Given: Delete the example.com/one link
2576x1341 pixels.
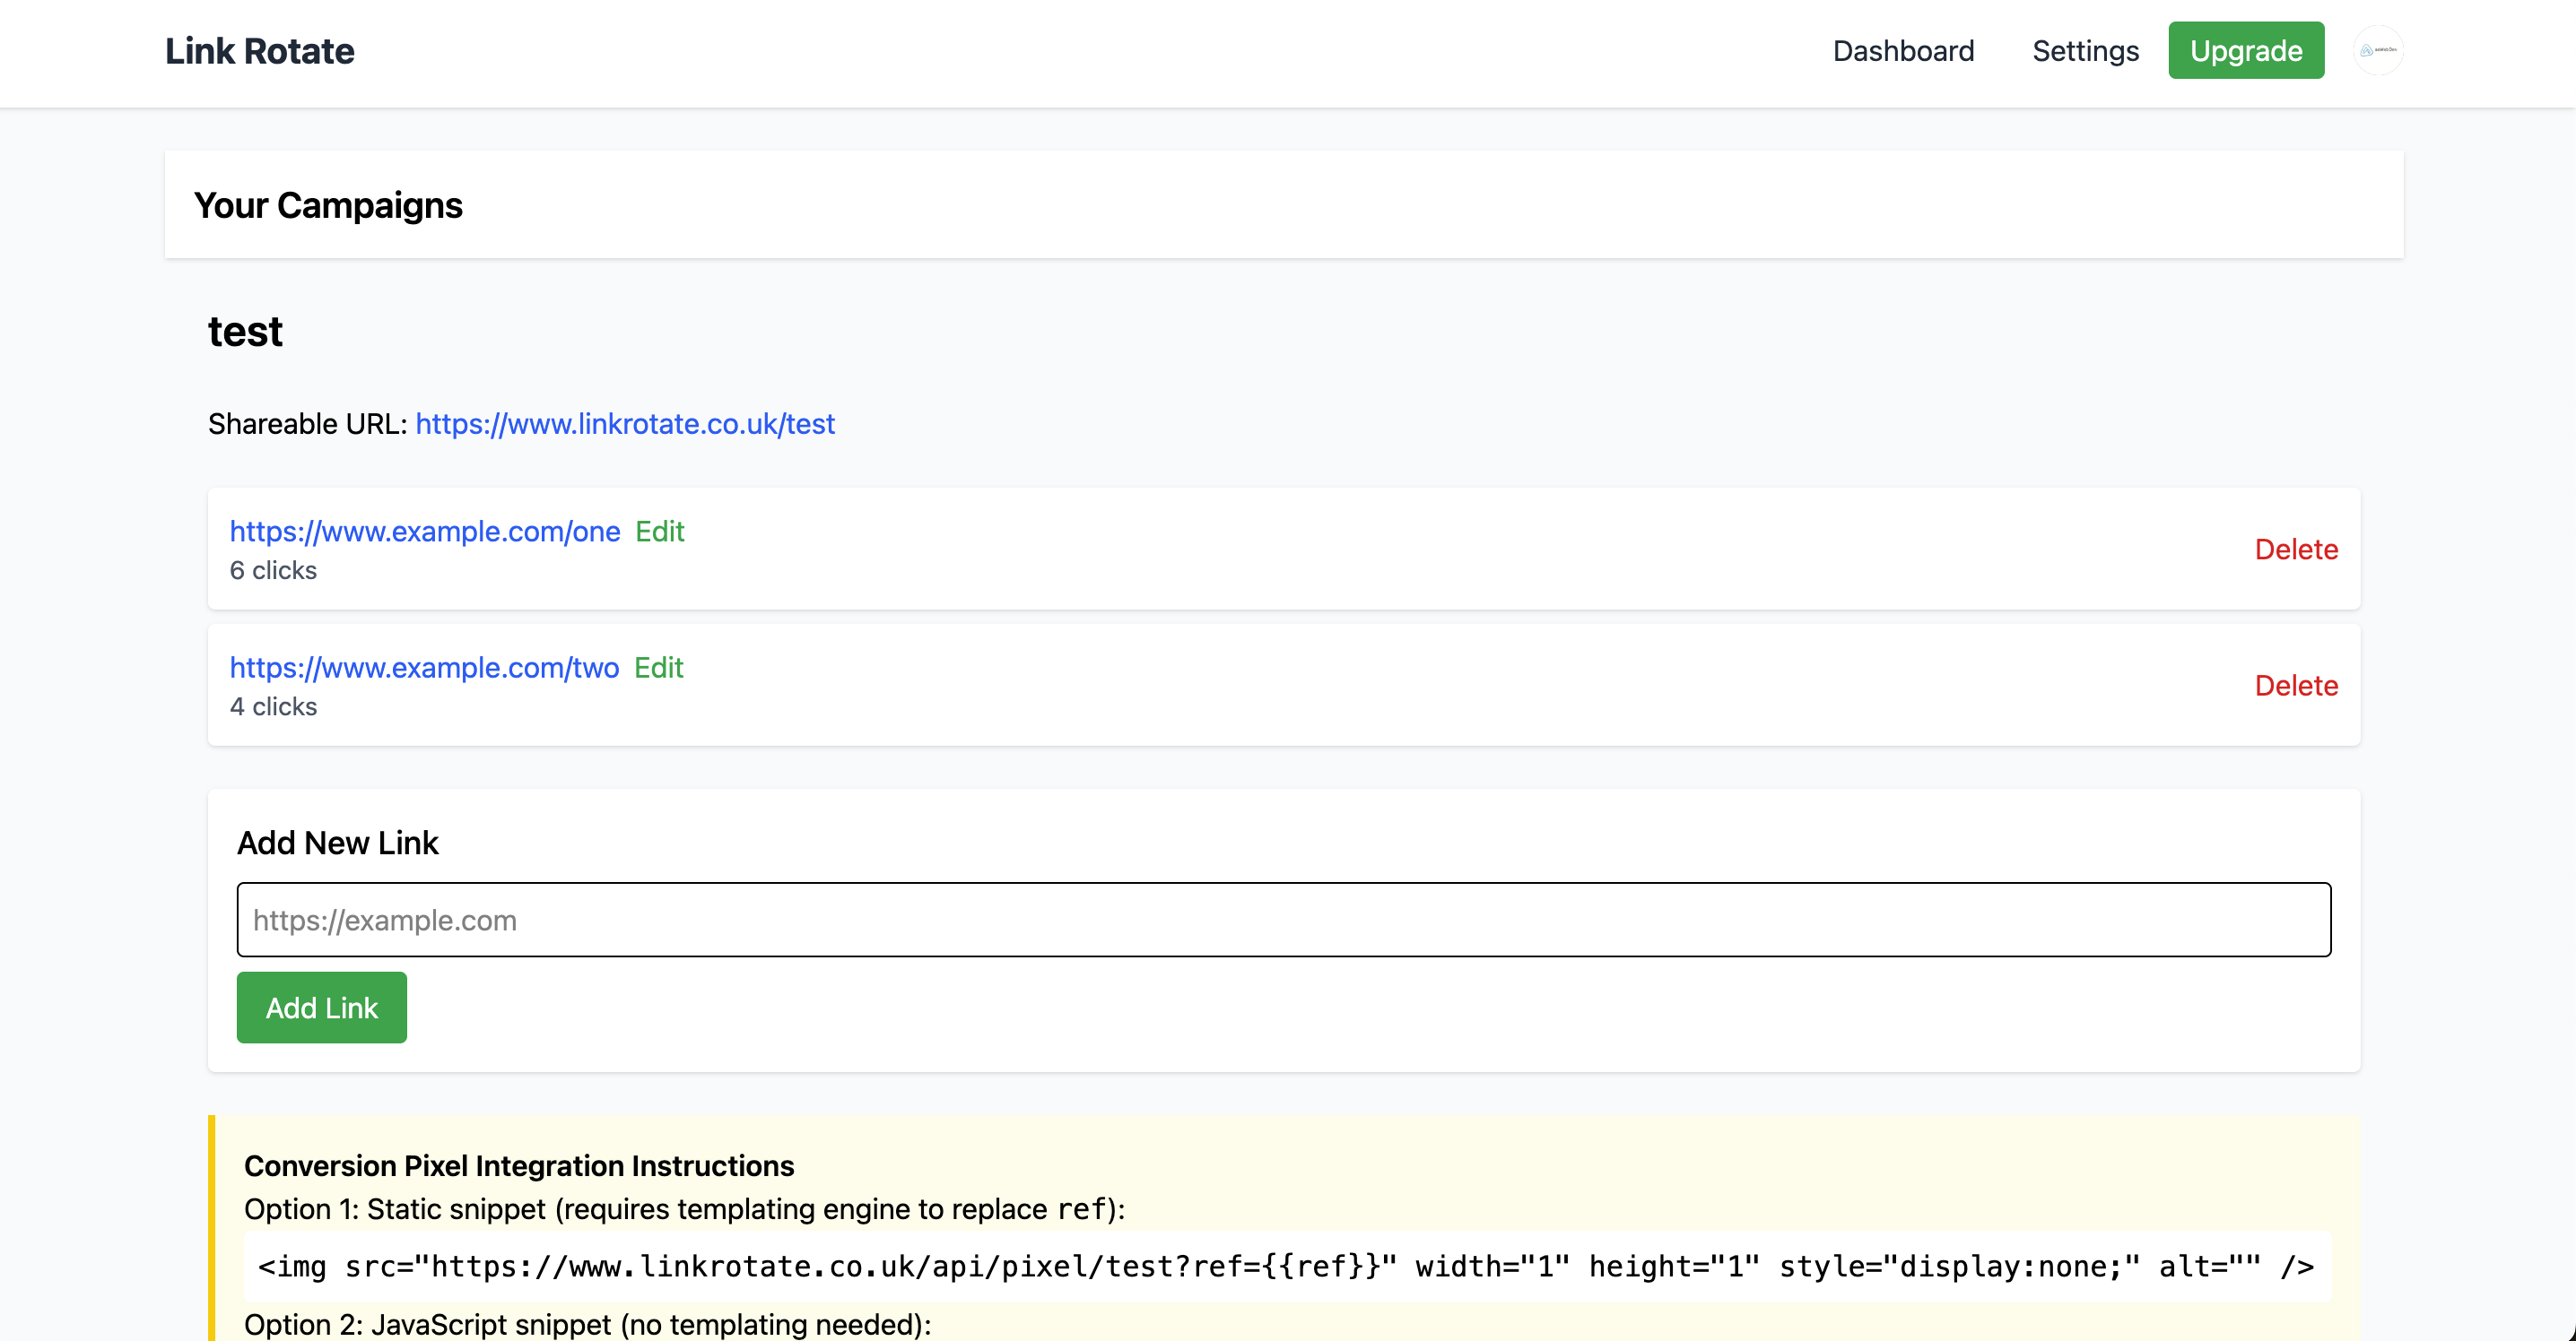Looking at the screenshot, I should (2295, 549).
